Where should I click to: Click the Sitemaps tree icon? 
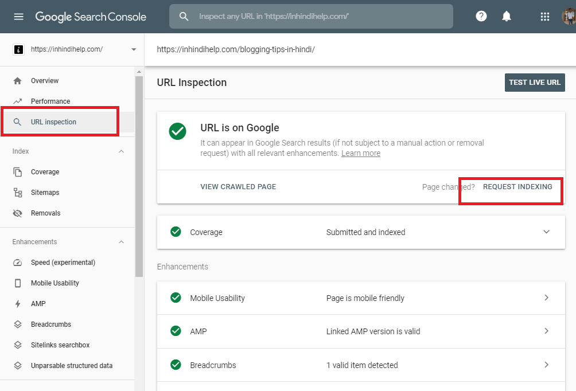point(18,193)
